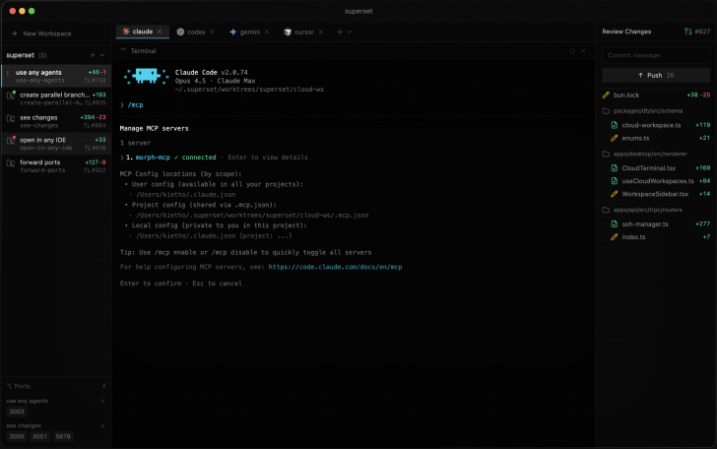Collapse the superset project list
This screenshot has width=717, height=449.
tap(102, 55)
